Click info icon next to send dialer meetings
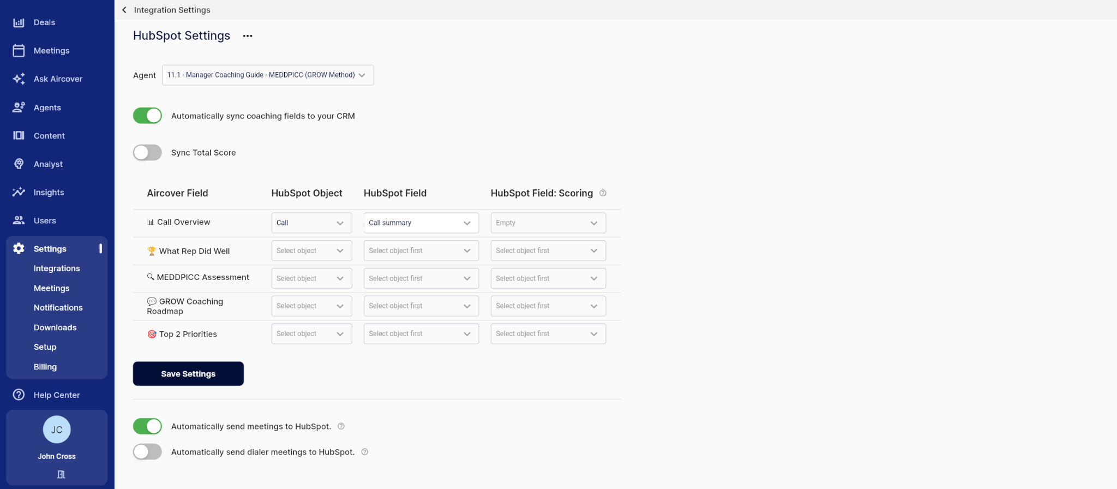This screenshot has height=489, width=1117. tap(365, 452)
